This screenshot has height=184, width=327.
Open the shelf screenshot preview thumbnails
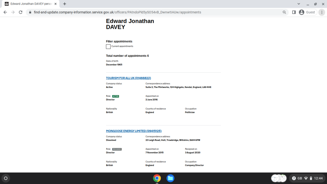tap(279, 178)
